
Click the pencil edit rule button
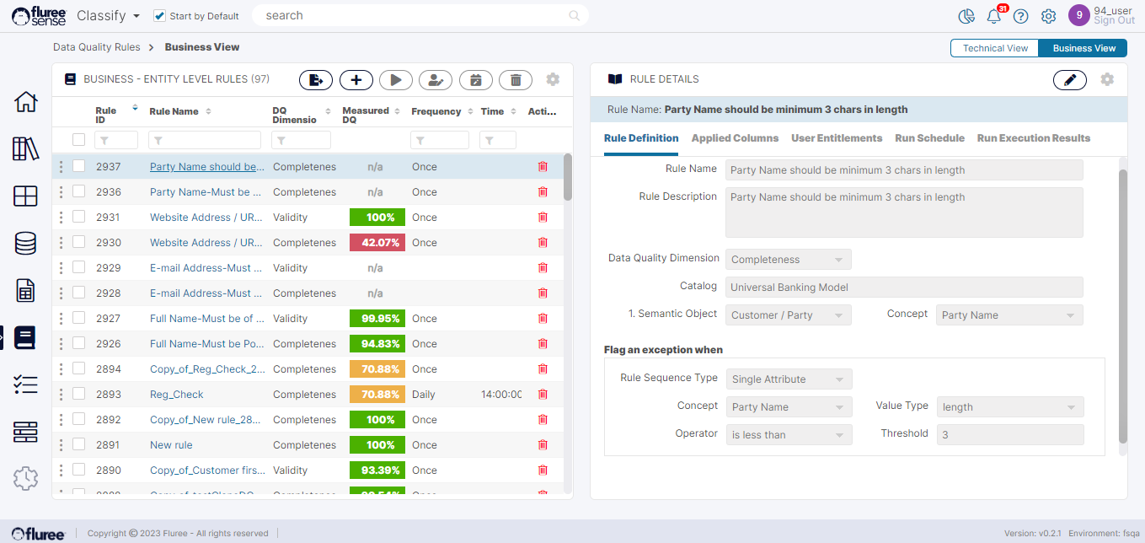coord(1069,80)
